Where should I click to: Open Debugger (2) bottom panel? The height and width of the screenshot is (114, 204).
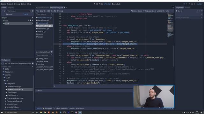pyautogui.click(x=49, y=108)
